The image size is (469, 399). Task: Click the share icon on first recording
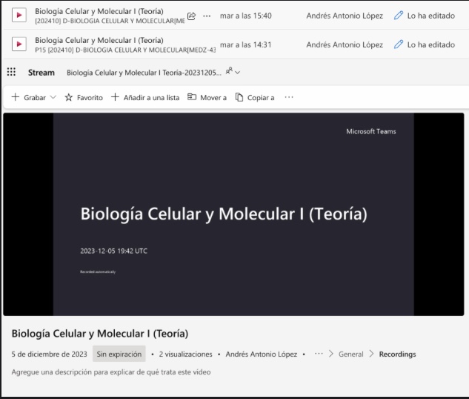point(192,16)
